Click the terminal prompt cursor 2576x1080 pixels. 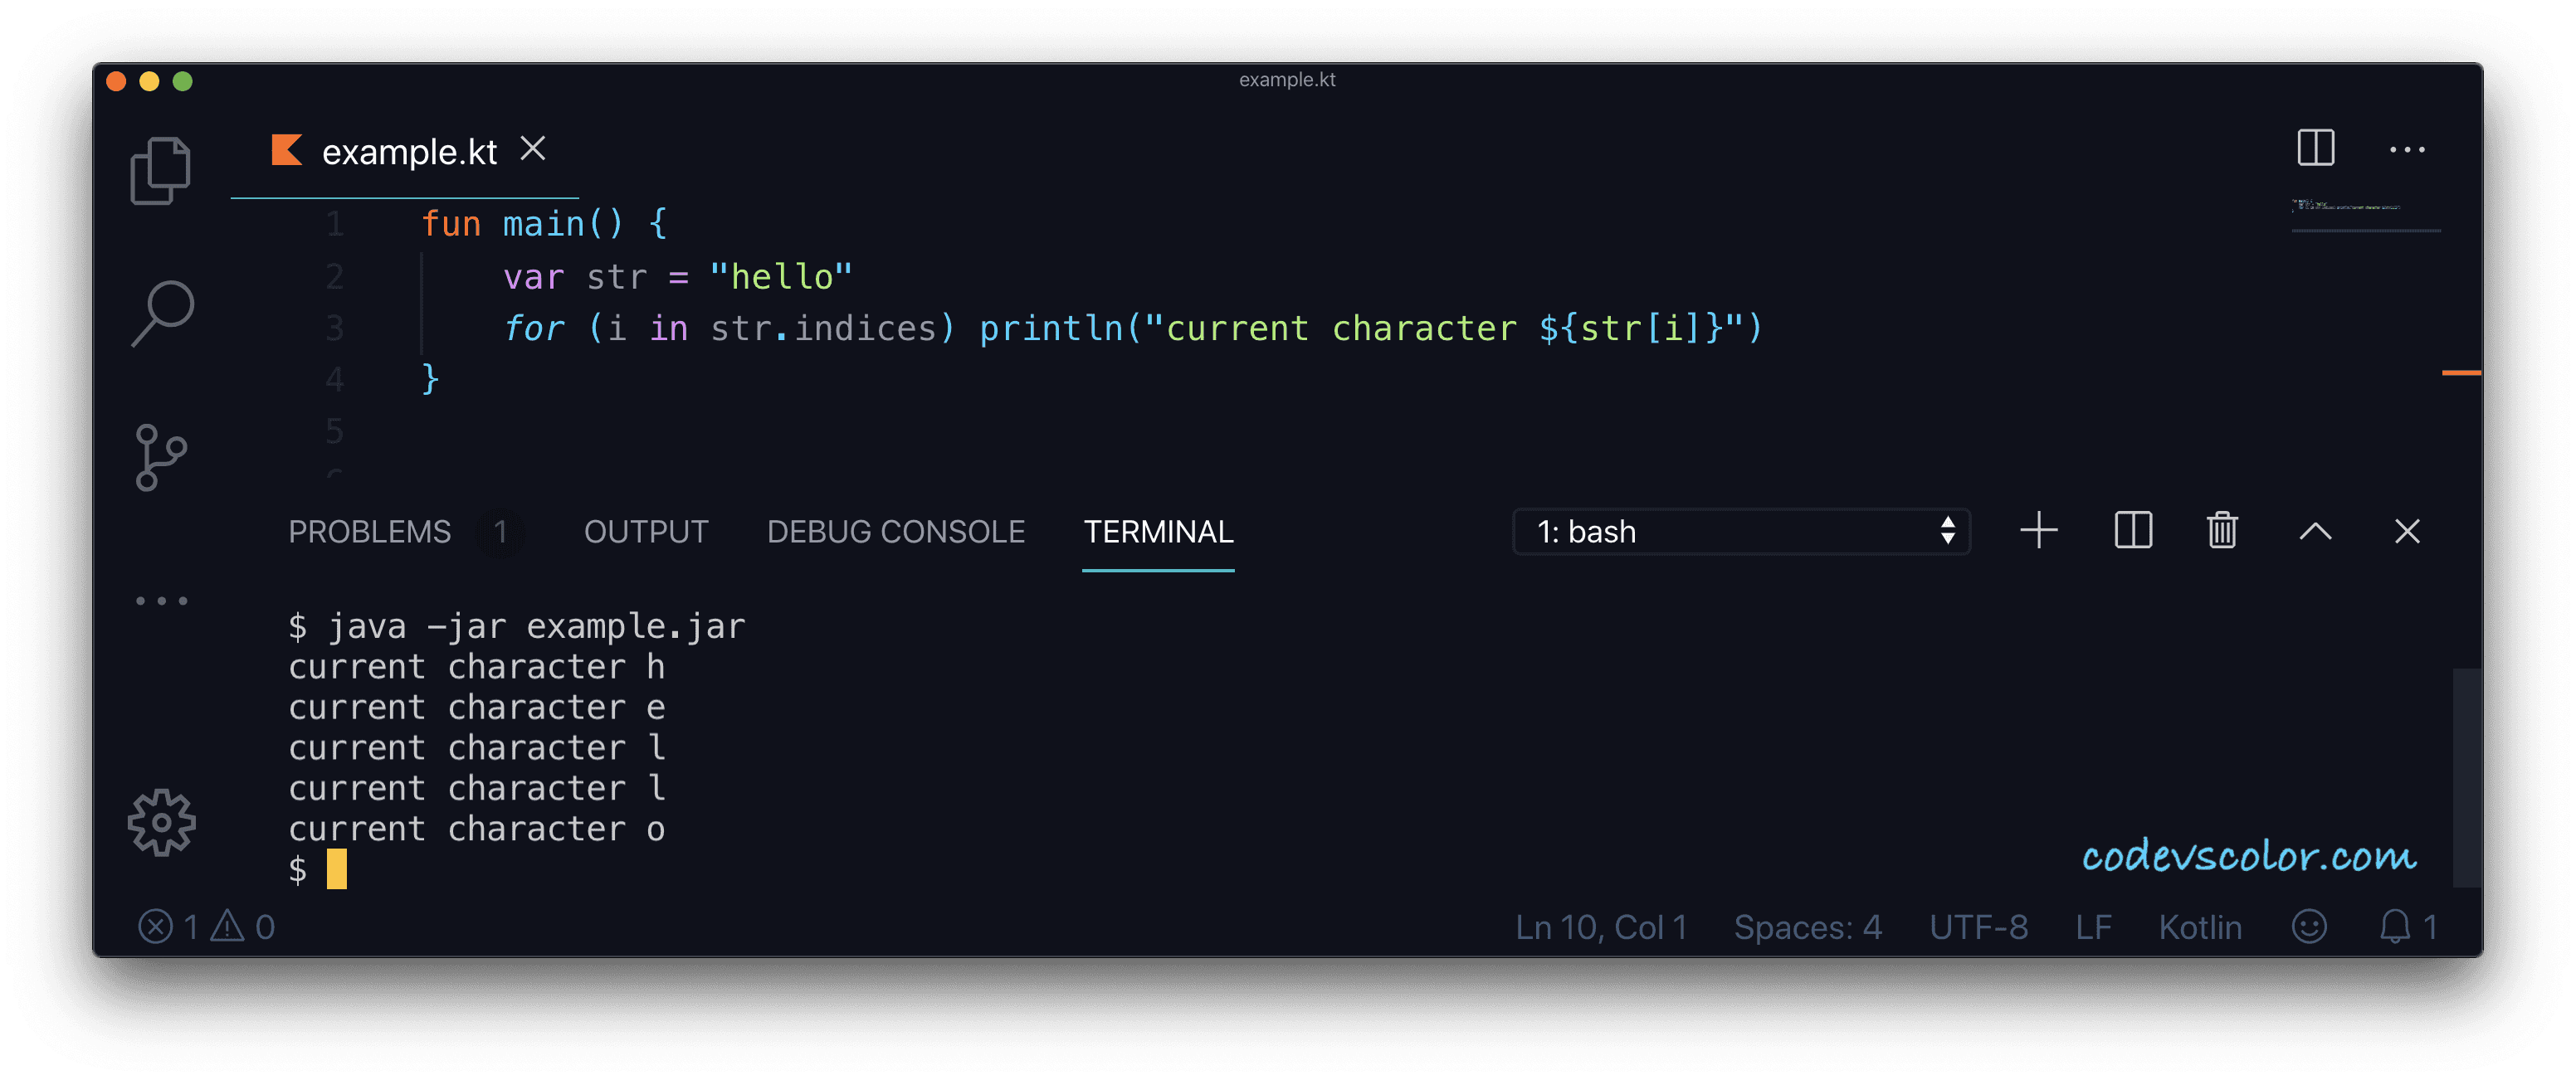pos(336,868)
